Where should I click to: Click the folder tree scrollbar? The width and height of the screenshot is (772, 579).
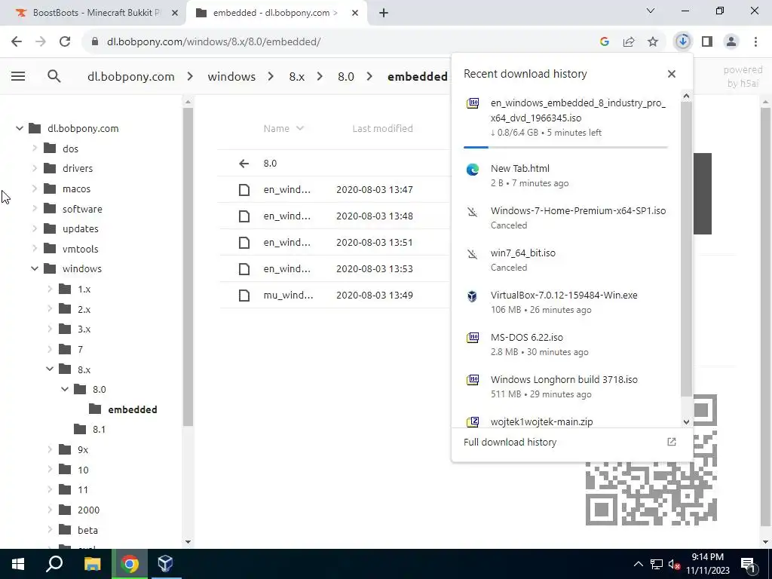188,266
